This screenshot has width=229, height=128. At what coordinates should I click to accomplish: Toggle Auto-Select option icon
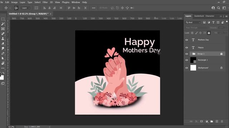coord(16,8)
